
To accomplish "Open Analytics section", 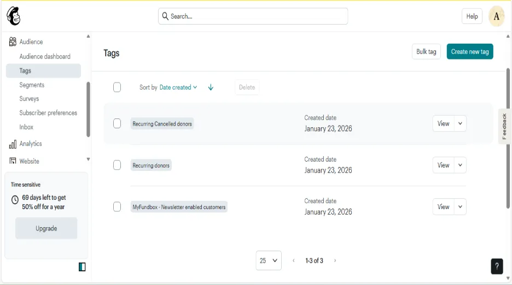I will pyautogui.click(x=31, y=144).
